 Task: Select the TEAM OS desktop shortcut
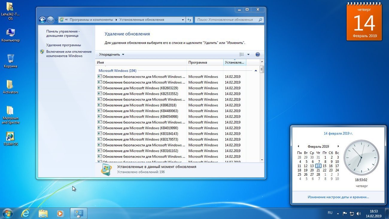[x=10, y=139]
